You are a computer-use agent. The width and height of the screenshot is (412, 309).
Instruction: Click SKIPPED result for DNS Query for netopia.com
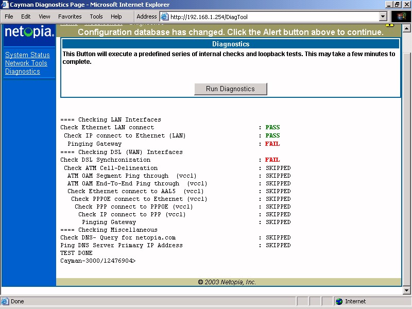278,237
